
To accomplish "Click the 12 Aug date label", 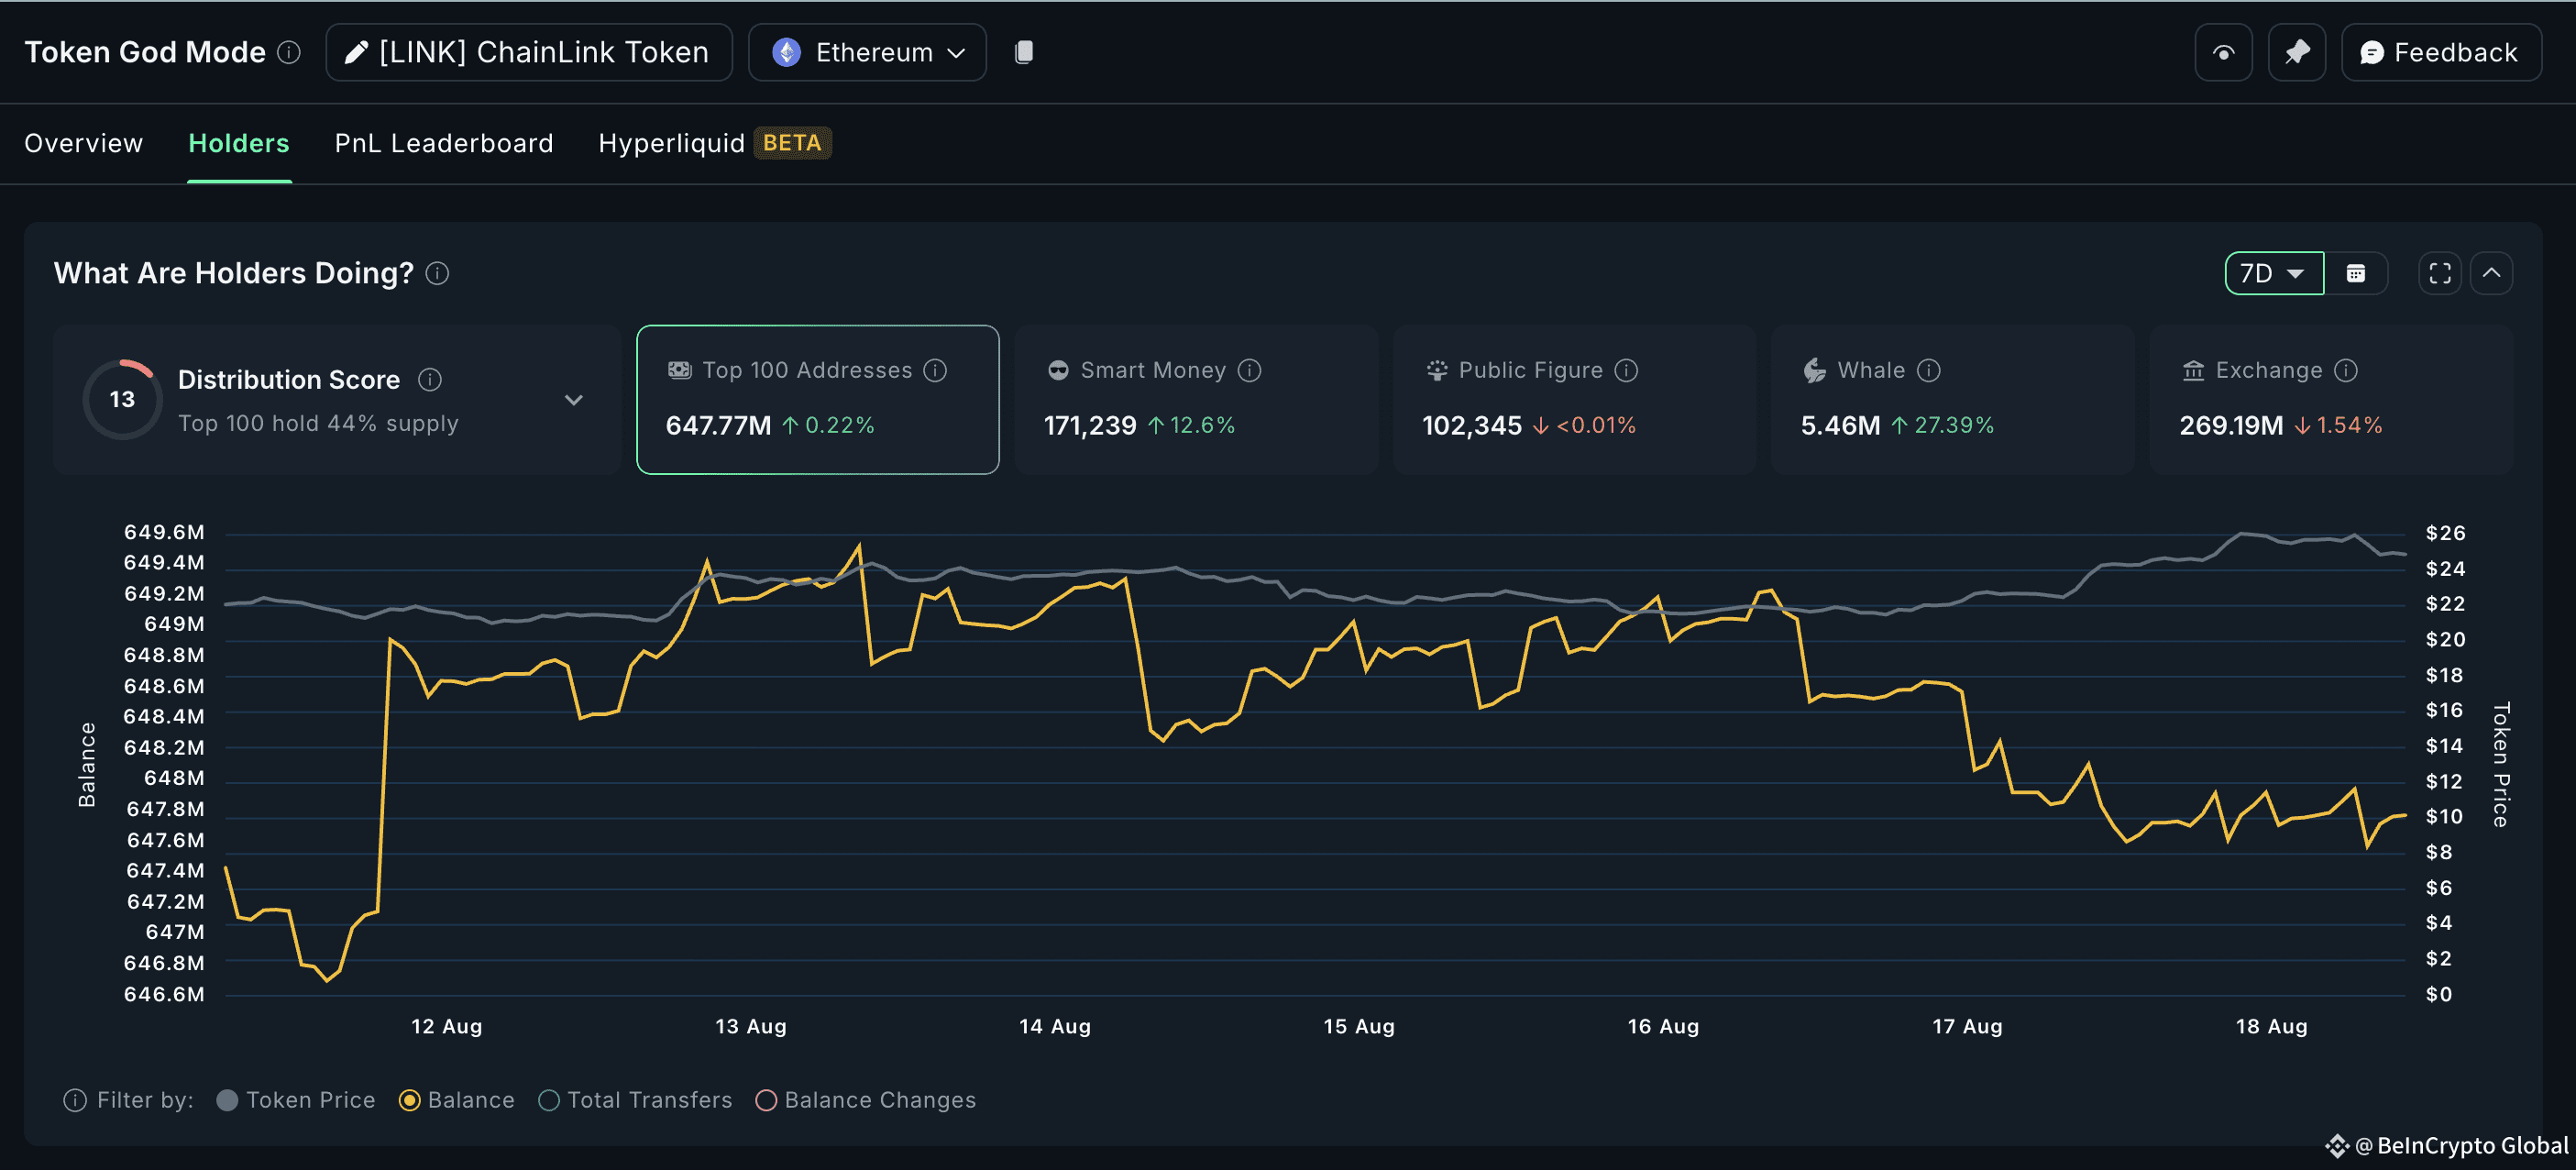I will (447, 1026).
